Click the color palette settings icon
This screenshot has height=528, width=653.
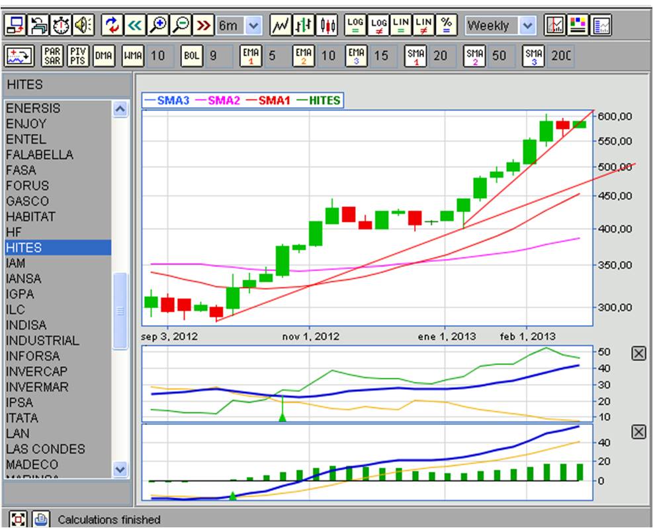(578, 26)
